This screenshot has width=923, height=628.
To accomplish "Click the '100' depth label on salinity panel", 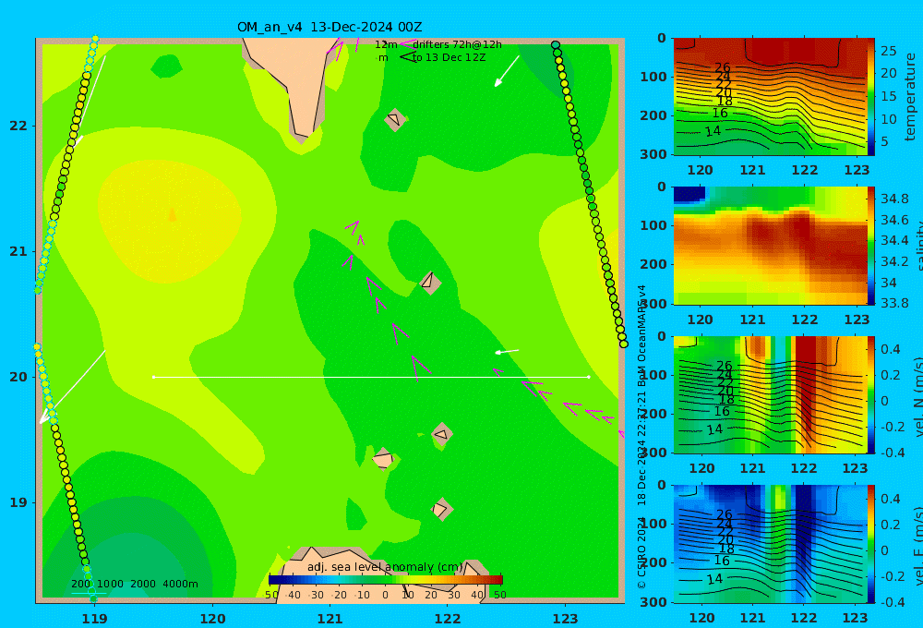I will (x=653, y=225).
